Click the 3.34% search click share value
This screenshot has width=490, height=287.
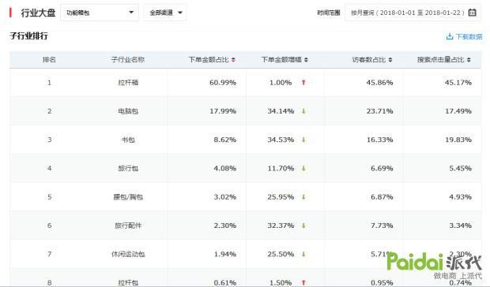(460, 225)
